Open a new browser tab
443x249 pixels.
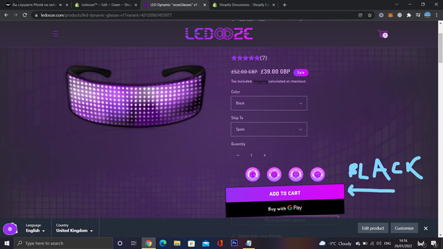284,5
